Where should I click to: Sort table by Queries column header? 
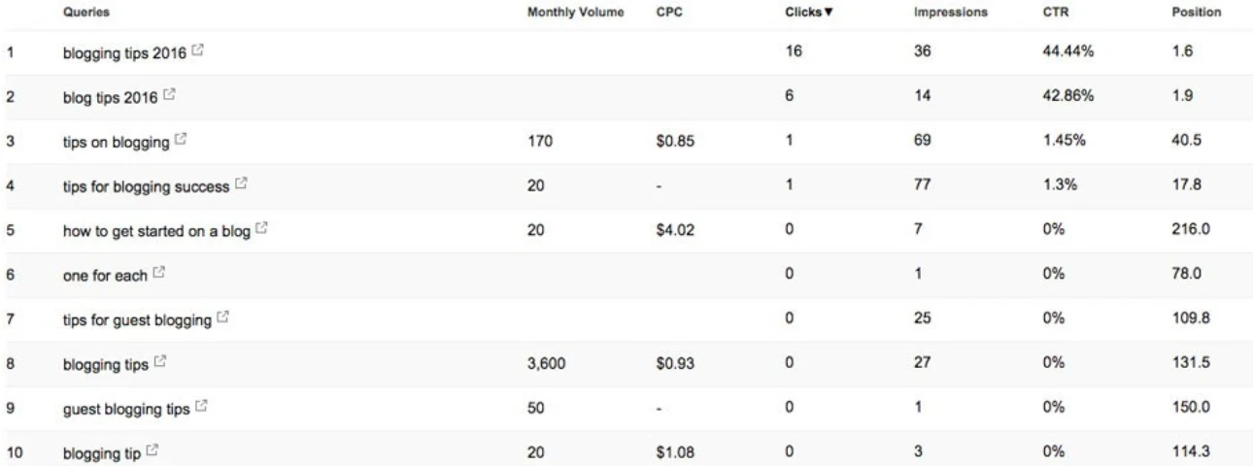pyautogui.click(x=83, y=13)
